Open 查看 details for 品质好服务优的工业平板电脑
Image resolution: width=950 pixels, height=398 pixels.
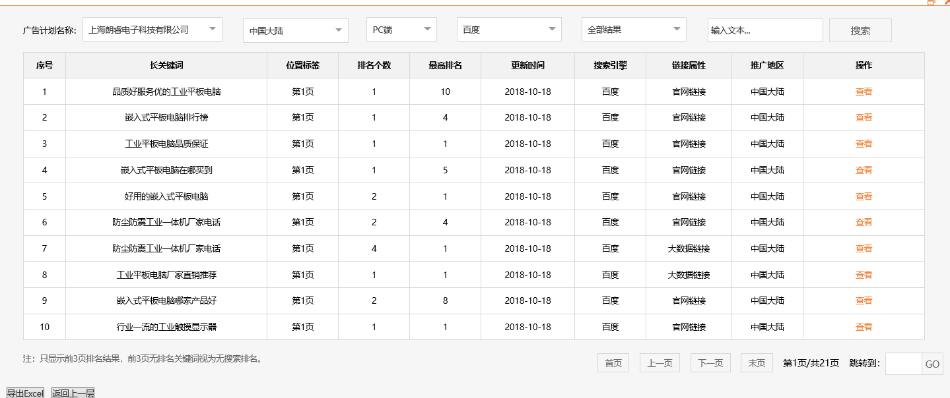[x=864, y=92]
